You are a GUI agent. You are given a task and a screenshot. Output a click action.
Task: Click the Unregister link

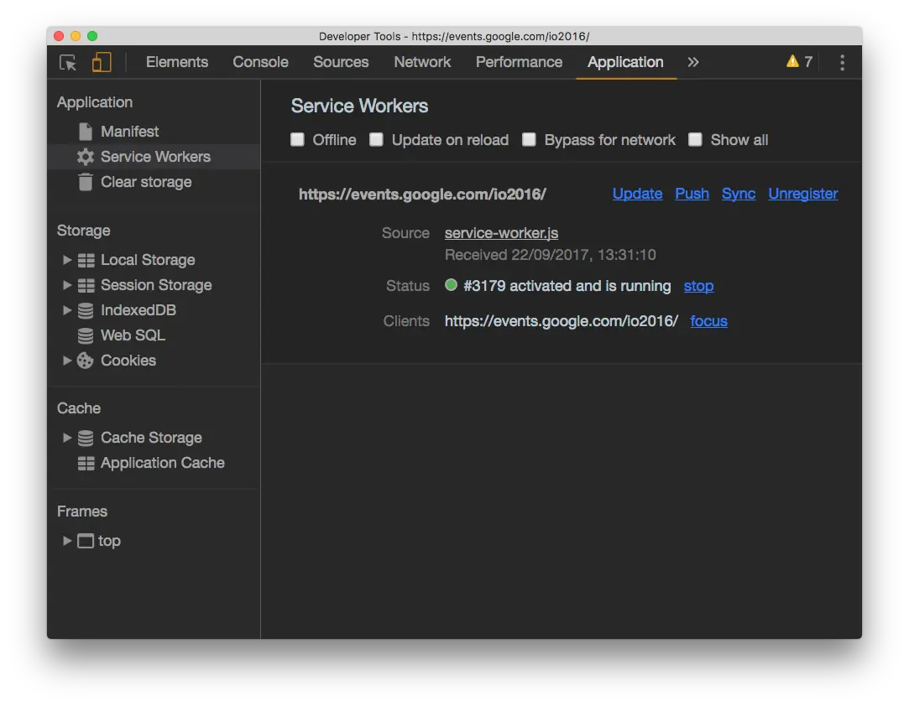[803, 194]
